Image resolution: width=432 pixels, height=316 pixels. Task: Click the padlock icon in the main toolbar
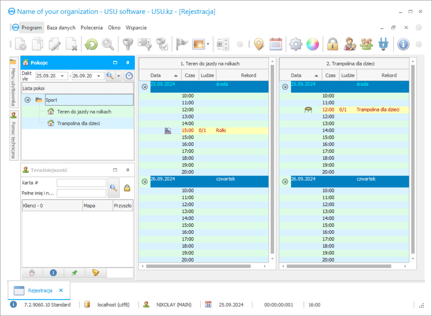pos(332,44)
